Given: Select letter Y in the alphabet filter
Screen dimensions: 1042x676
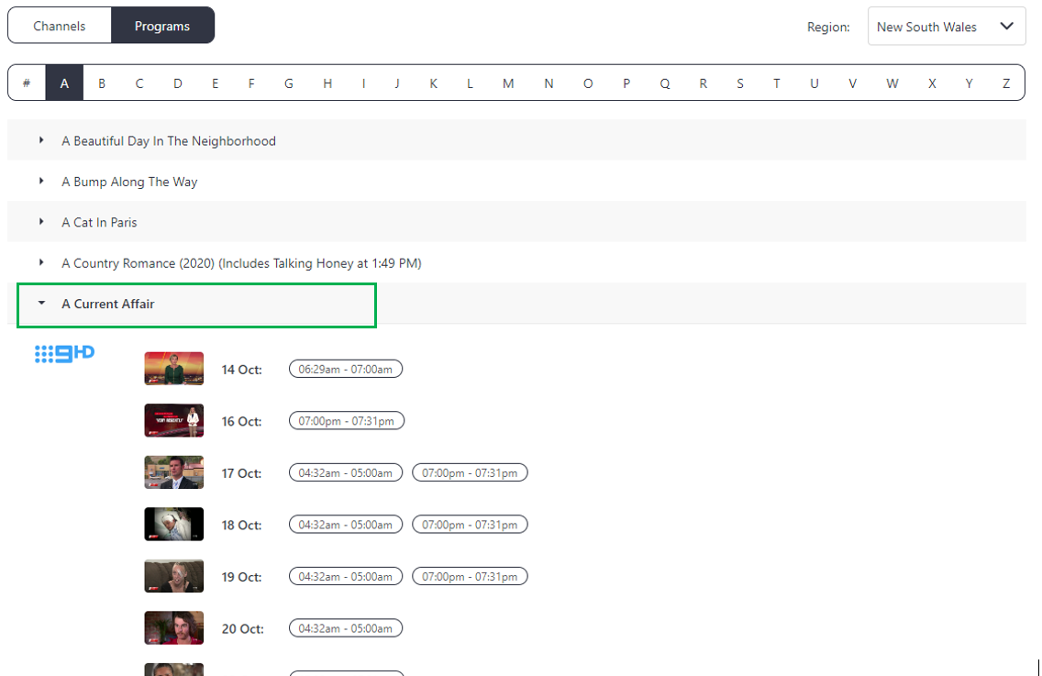Looking at the screenshot, I should [969, 83].
